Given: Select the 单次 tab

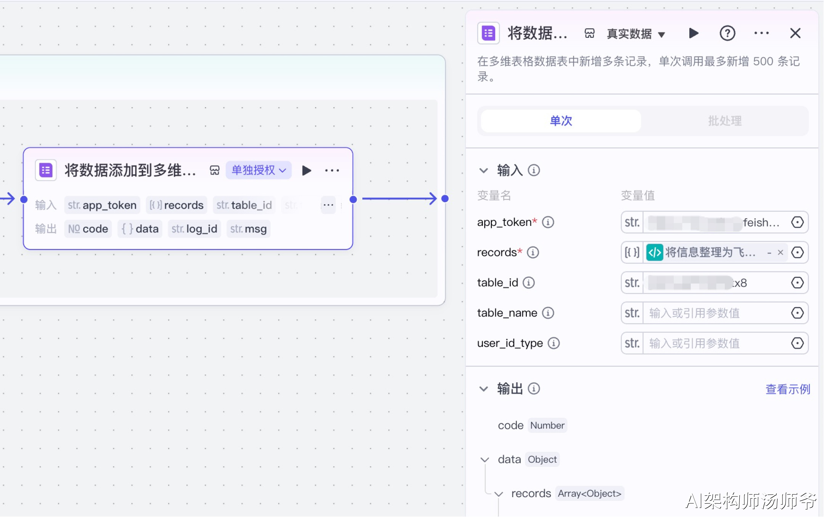Looking at the screenshot, I should coord(561,121).
